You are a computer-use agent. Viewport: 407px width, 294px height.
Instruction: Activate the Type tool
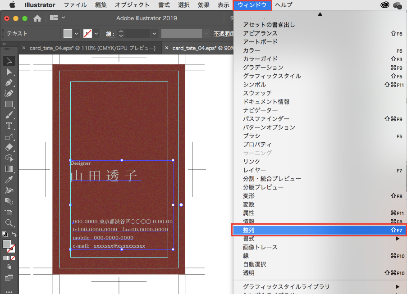point(9,126)
